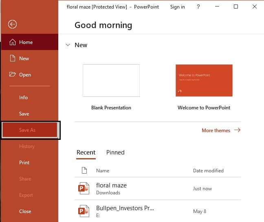Open the Bullpen_Investors Pr... recent file
This screenshot has width=264, height=222.
click(158, 211)
